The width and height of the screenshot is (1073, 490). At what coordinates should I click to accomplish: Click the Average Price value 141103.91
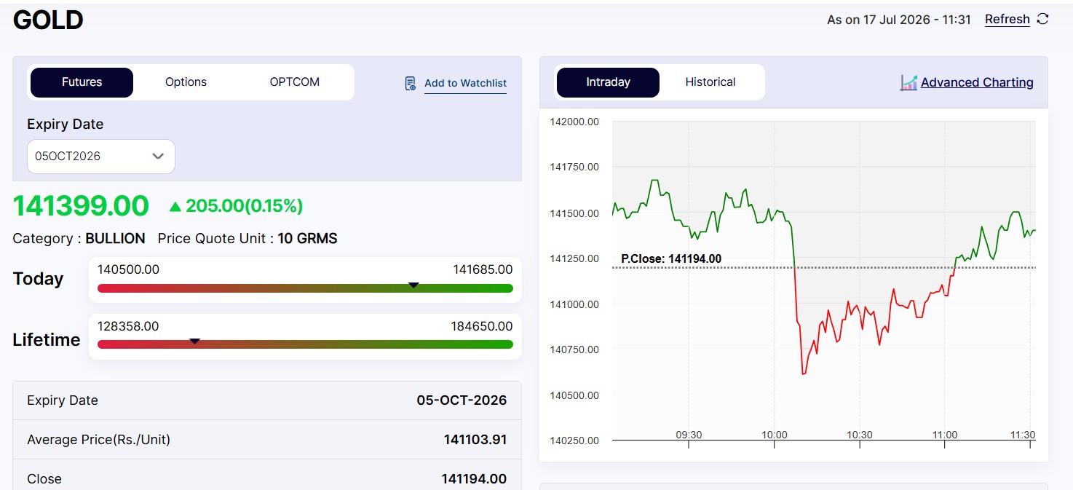coord(475,440)
